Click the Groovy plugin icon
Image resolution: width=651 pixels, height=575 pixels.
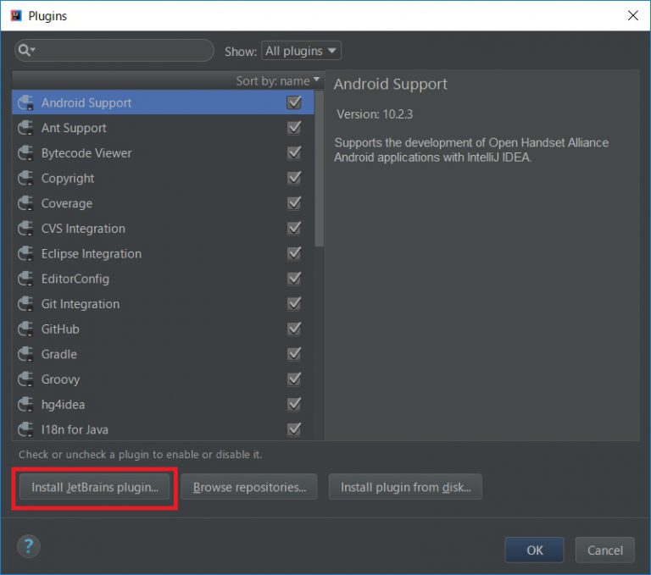pos(25,379)
